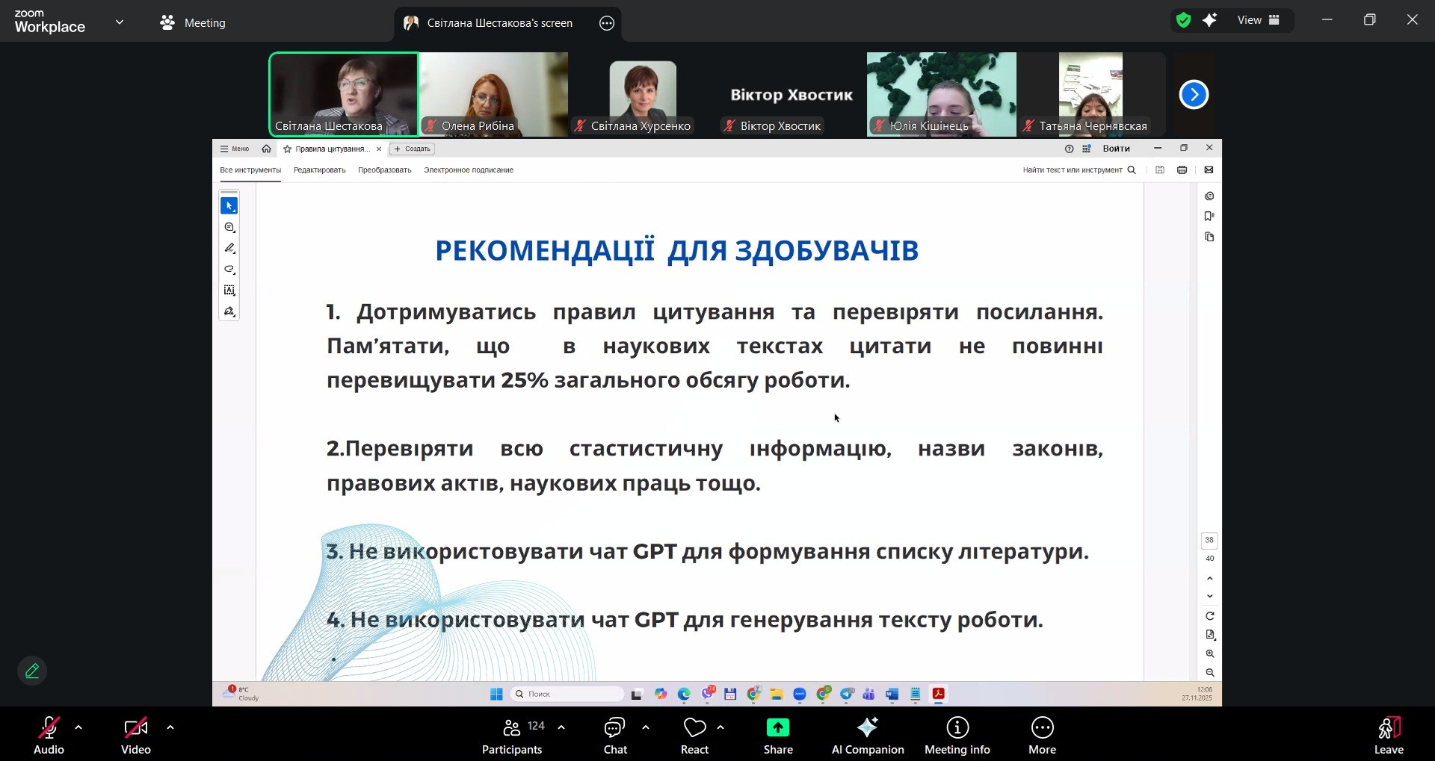Viewport: 1435px width, 761px height.
Task: Open Meeting info details
Action: click(x=957, y=735)
